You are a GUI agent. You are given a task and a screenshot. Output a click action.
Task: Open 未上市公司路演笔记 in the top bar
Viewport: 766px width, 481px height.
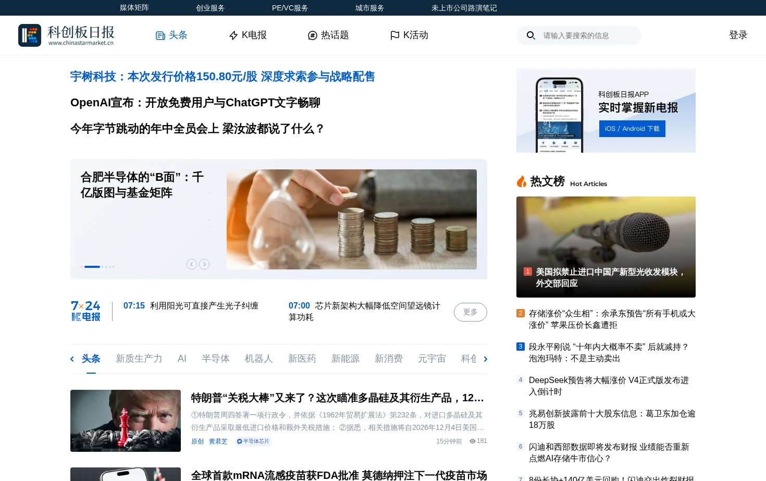tap(464, 8)
